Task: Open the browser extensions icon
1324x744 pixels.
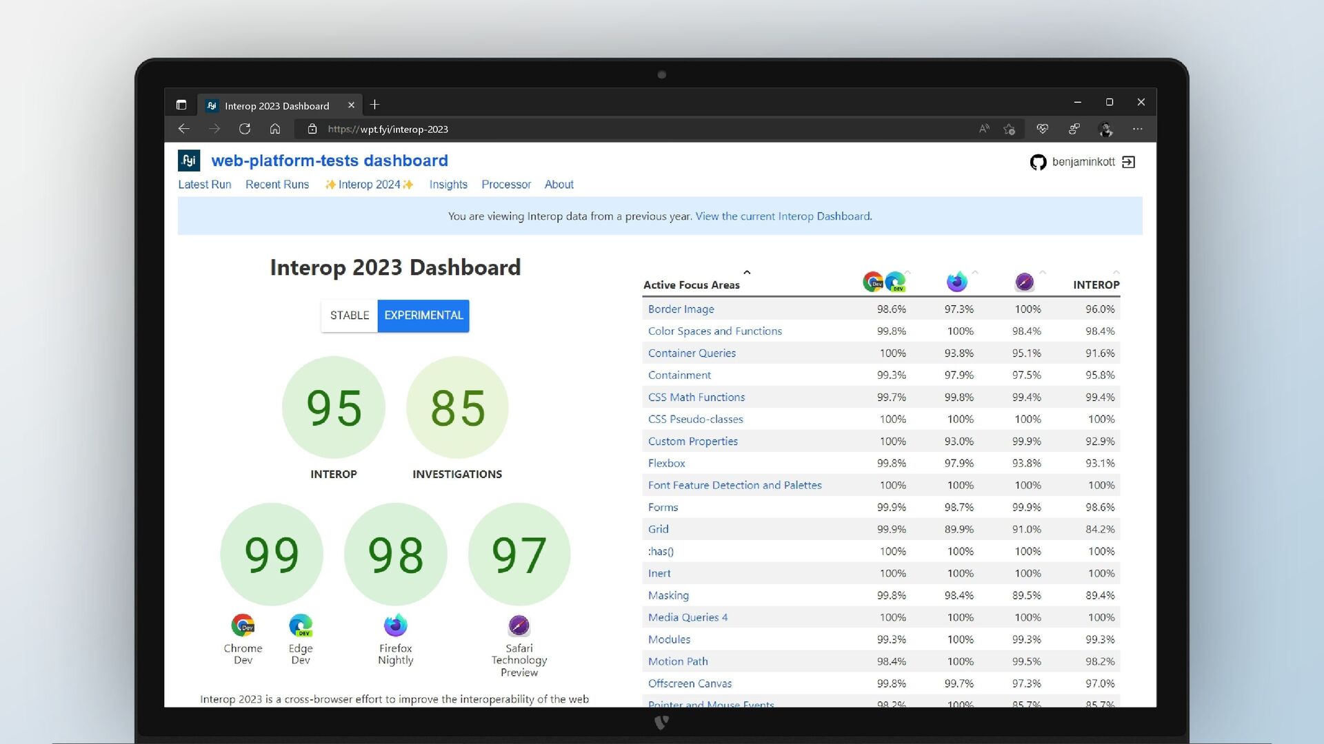Action: (x=1074, y=129)
